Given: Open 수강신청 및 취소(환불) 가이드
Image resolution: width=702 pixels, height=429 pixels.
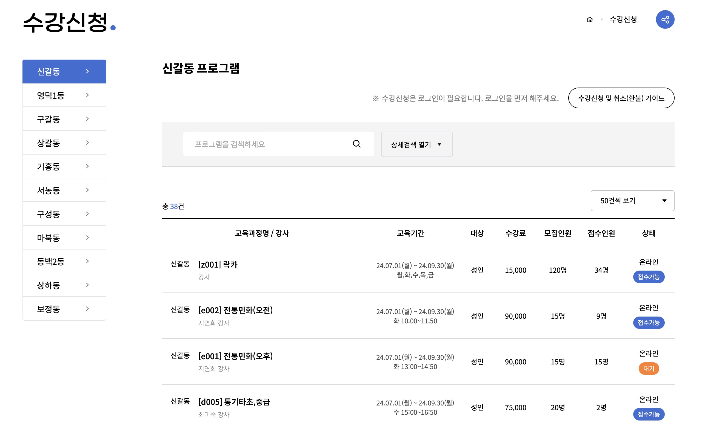Looking at the screenshot, I should [621, 98].
